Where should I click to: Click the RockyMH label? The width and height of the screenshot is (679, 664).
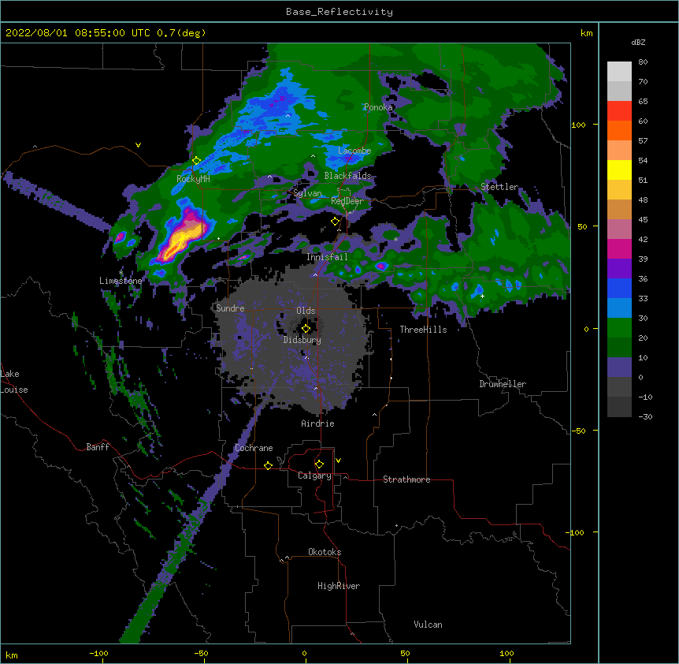click(193, 178)
